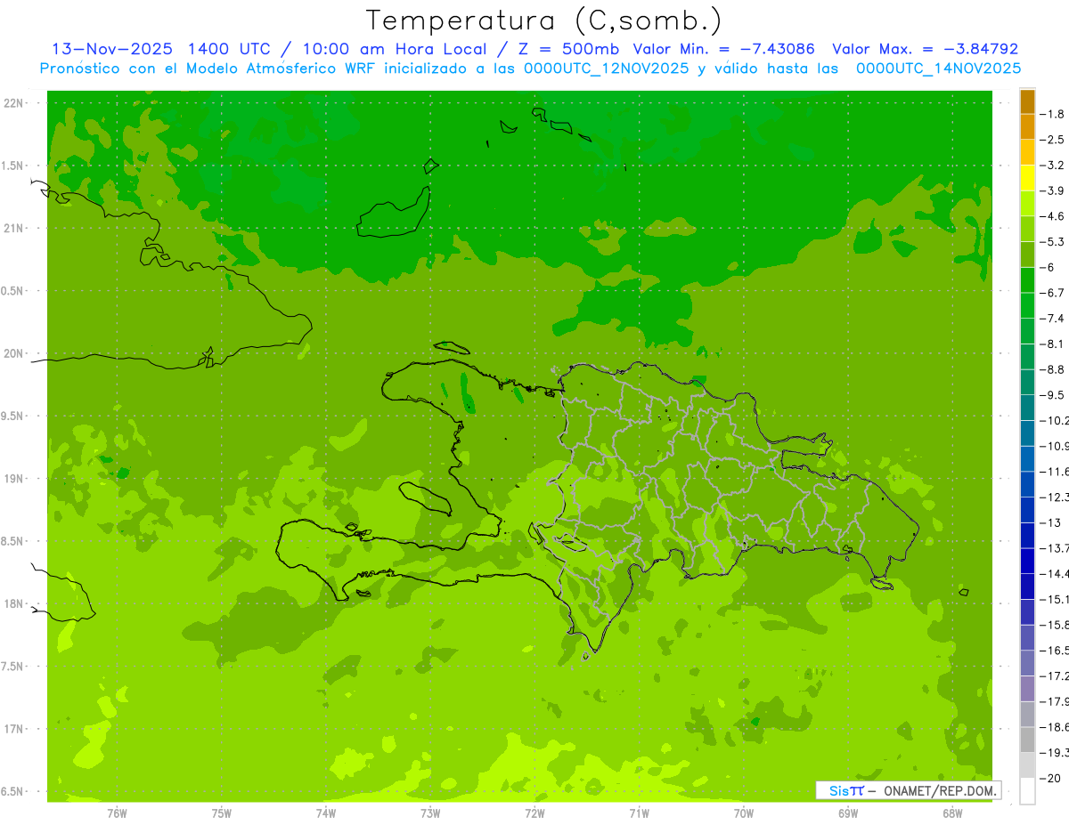Click the 'Sis∏ – ONAMET/REP.DOM.' attribution label
This screenshot has width=1069, height=825.
tap(909, 790)
